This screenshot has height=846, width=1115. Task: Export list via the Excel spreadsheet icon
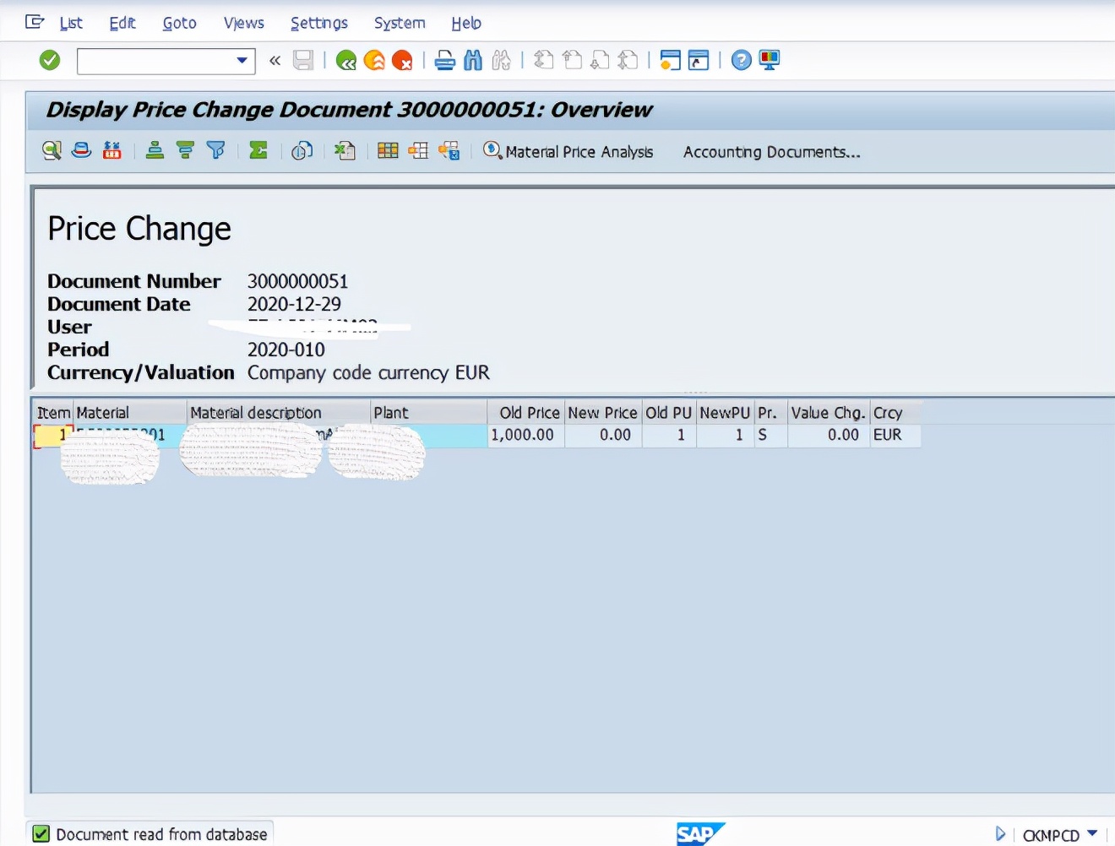click(345, 150)
